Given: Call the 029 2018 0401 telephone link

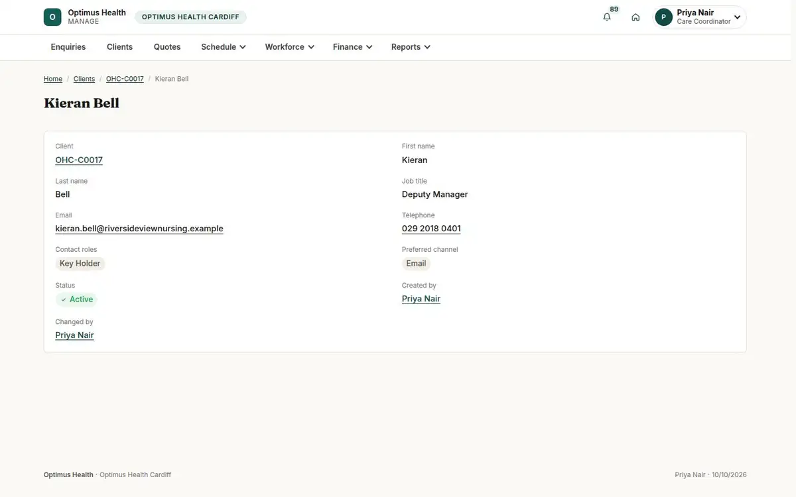Looking at the screenshot, I should (x=431, y=229).
